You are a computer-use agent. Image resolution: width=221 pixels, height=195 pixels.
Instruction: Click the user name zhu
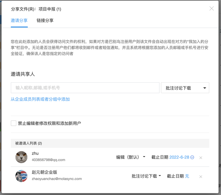35,153
